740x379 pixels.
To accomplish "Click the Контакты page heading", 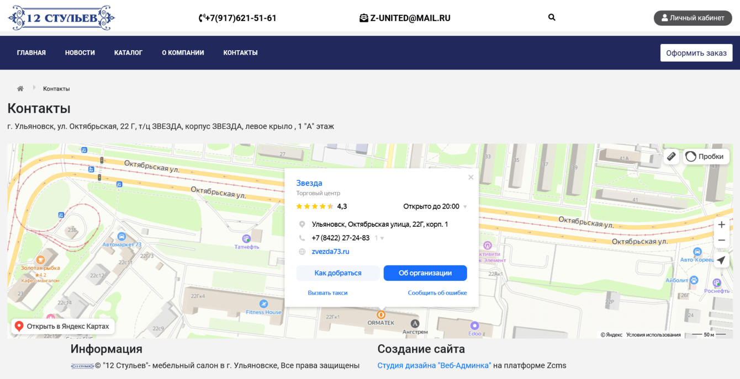I will 39,108.
